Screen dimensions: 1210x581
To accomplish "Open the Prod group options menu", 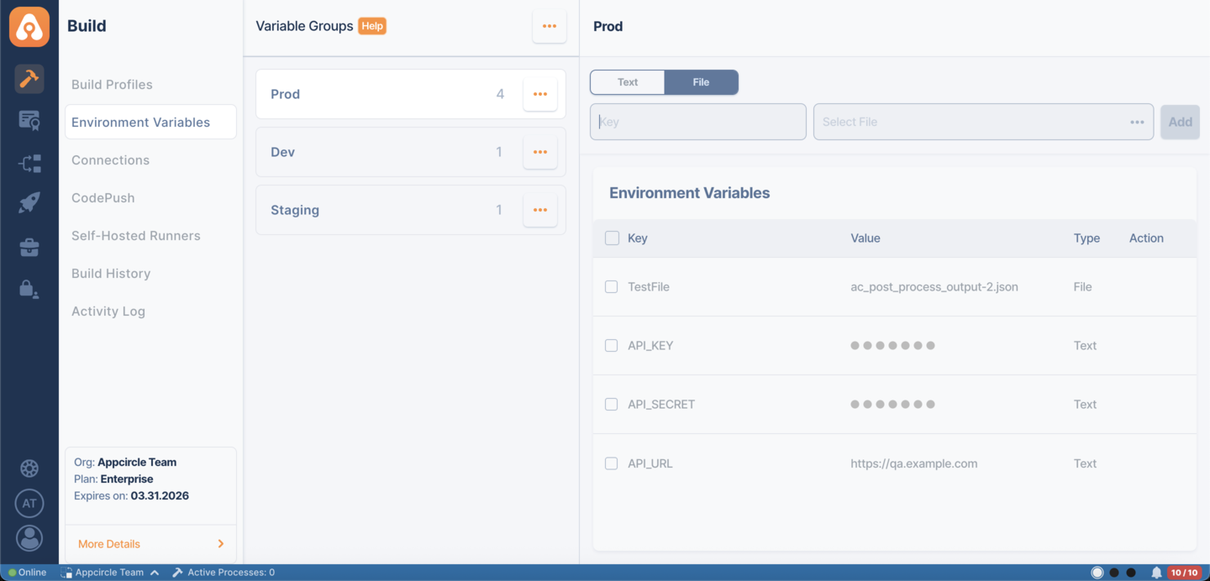I will point(539,93).
